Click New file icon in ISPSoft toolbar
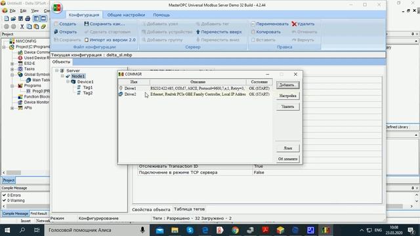The height and width of the screenshot is (236, 420). (x=6, y=18)
